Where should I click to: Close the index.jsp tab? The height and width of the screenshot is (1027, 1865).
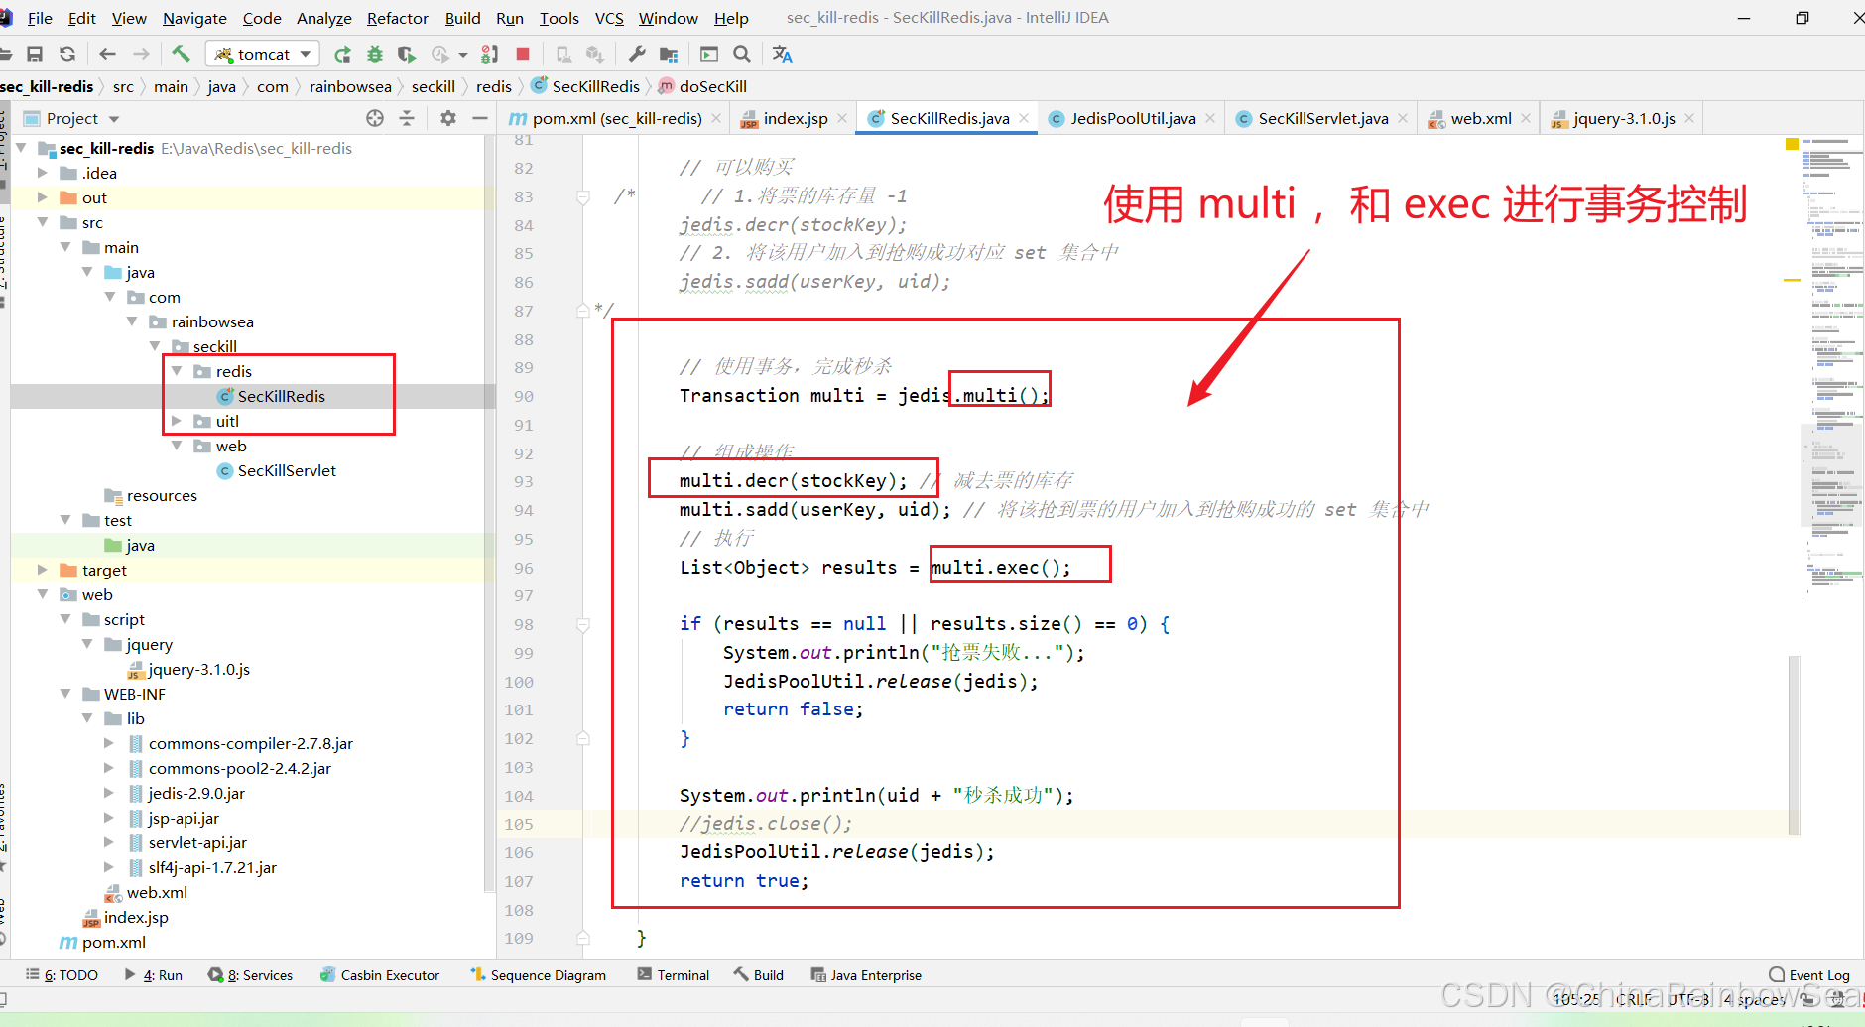point(842,118)
